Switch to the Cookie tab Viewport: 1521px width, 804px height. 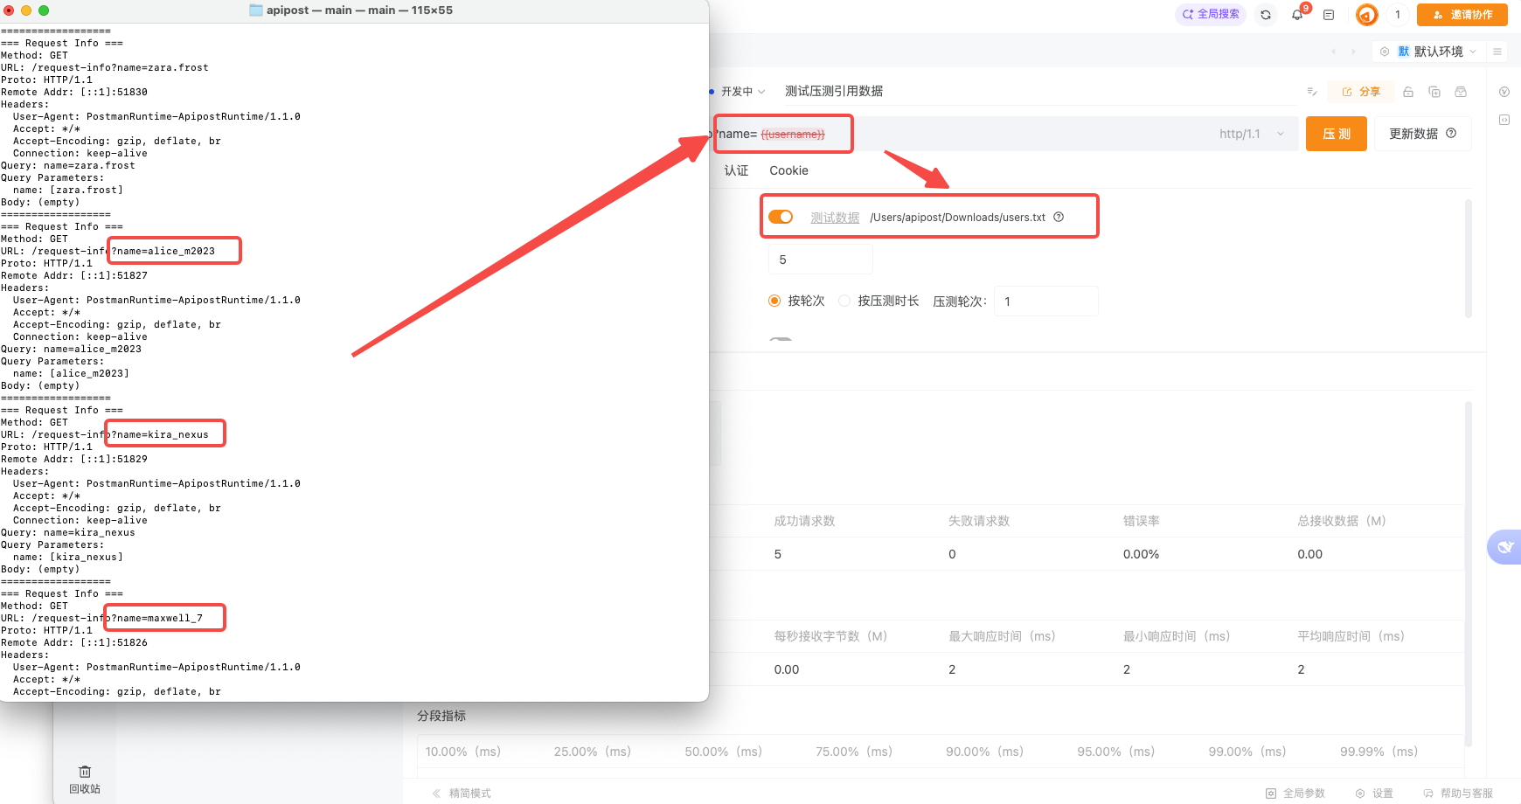point(788,170)
